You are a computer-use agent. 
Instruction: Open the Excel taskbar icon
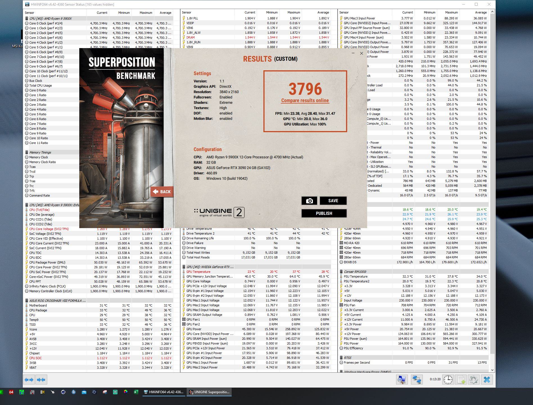136,392
